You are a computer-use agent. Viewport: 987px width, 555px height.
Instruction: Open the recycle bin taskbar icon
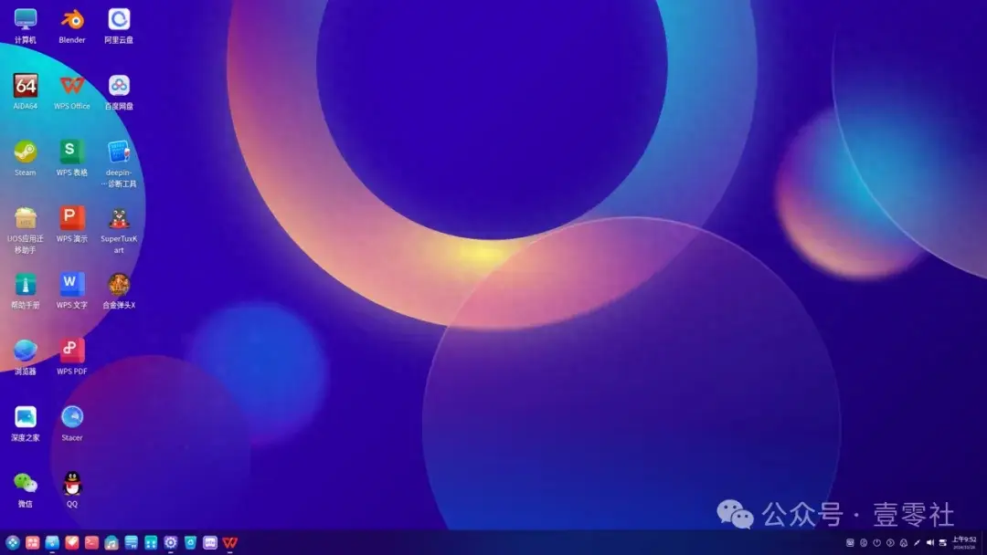[x=190, y=542]
